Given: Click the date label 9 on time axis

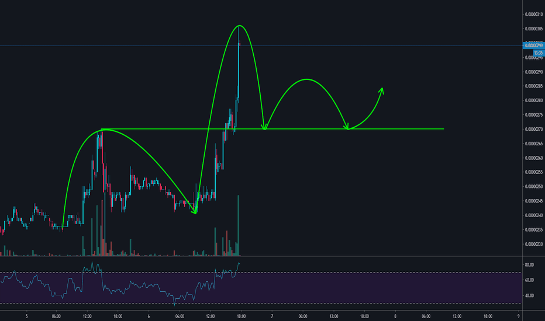Looking at the screenshot, I should coord(518,316).
